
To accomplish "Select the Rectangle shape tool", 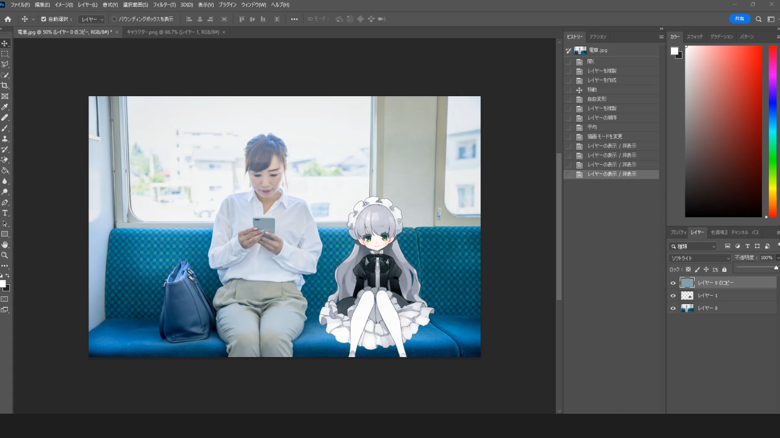I will [5, 234].
